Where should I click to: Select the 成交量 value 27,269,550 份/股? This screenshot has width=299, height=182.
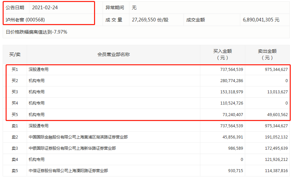150,20
